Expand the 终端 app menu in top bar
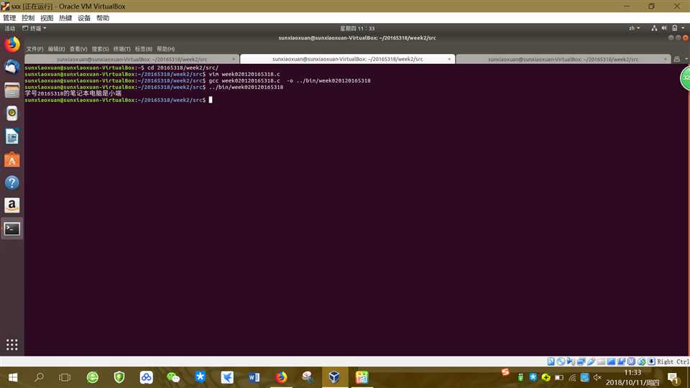Screen dimensions: 690x388 point(34,28)
